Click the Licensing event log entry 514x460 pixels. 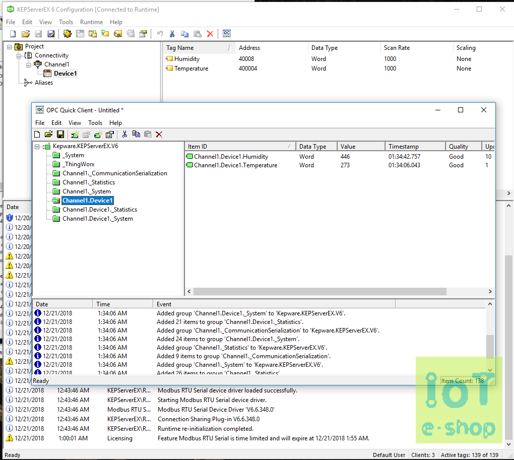tap(254, 438)
